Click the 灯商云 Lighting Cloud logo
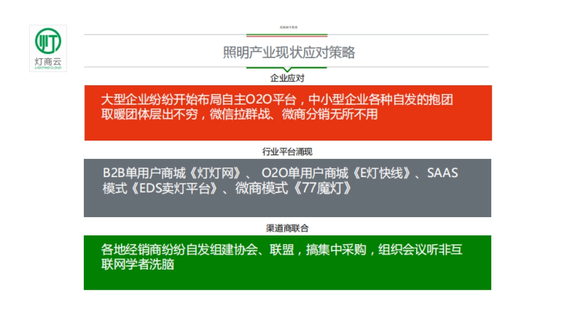 pos(48,48)
